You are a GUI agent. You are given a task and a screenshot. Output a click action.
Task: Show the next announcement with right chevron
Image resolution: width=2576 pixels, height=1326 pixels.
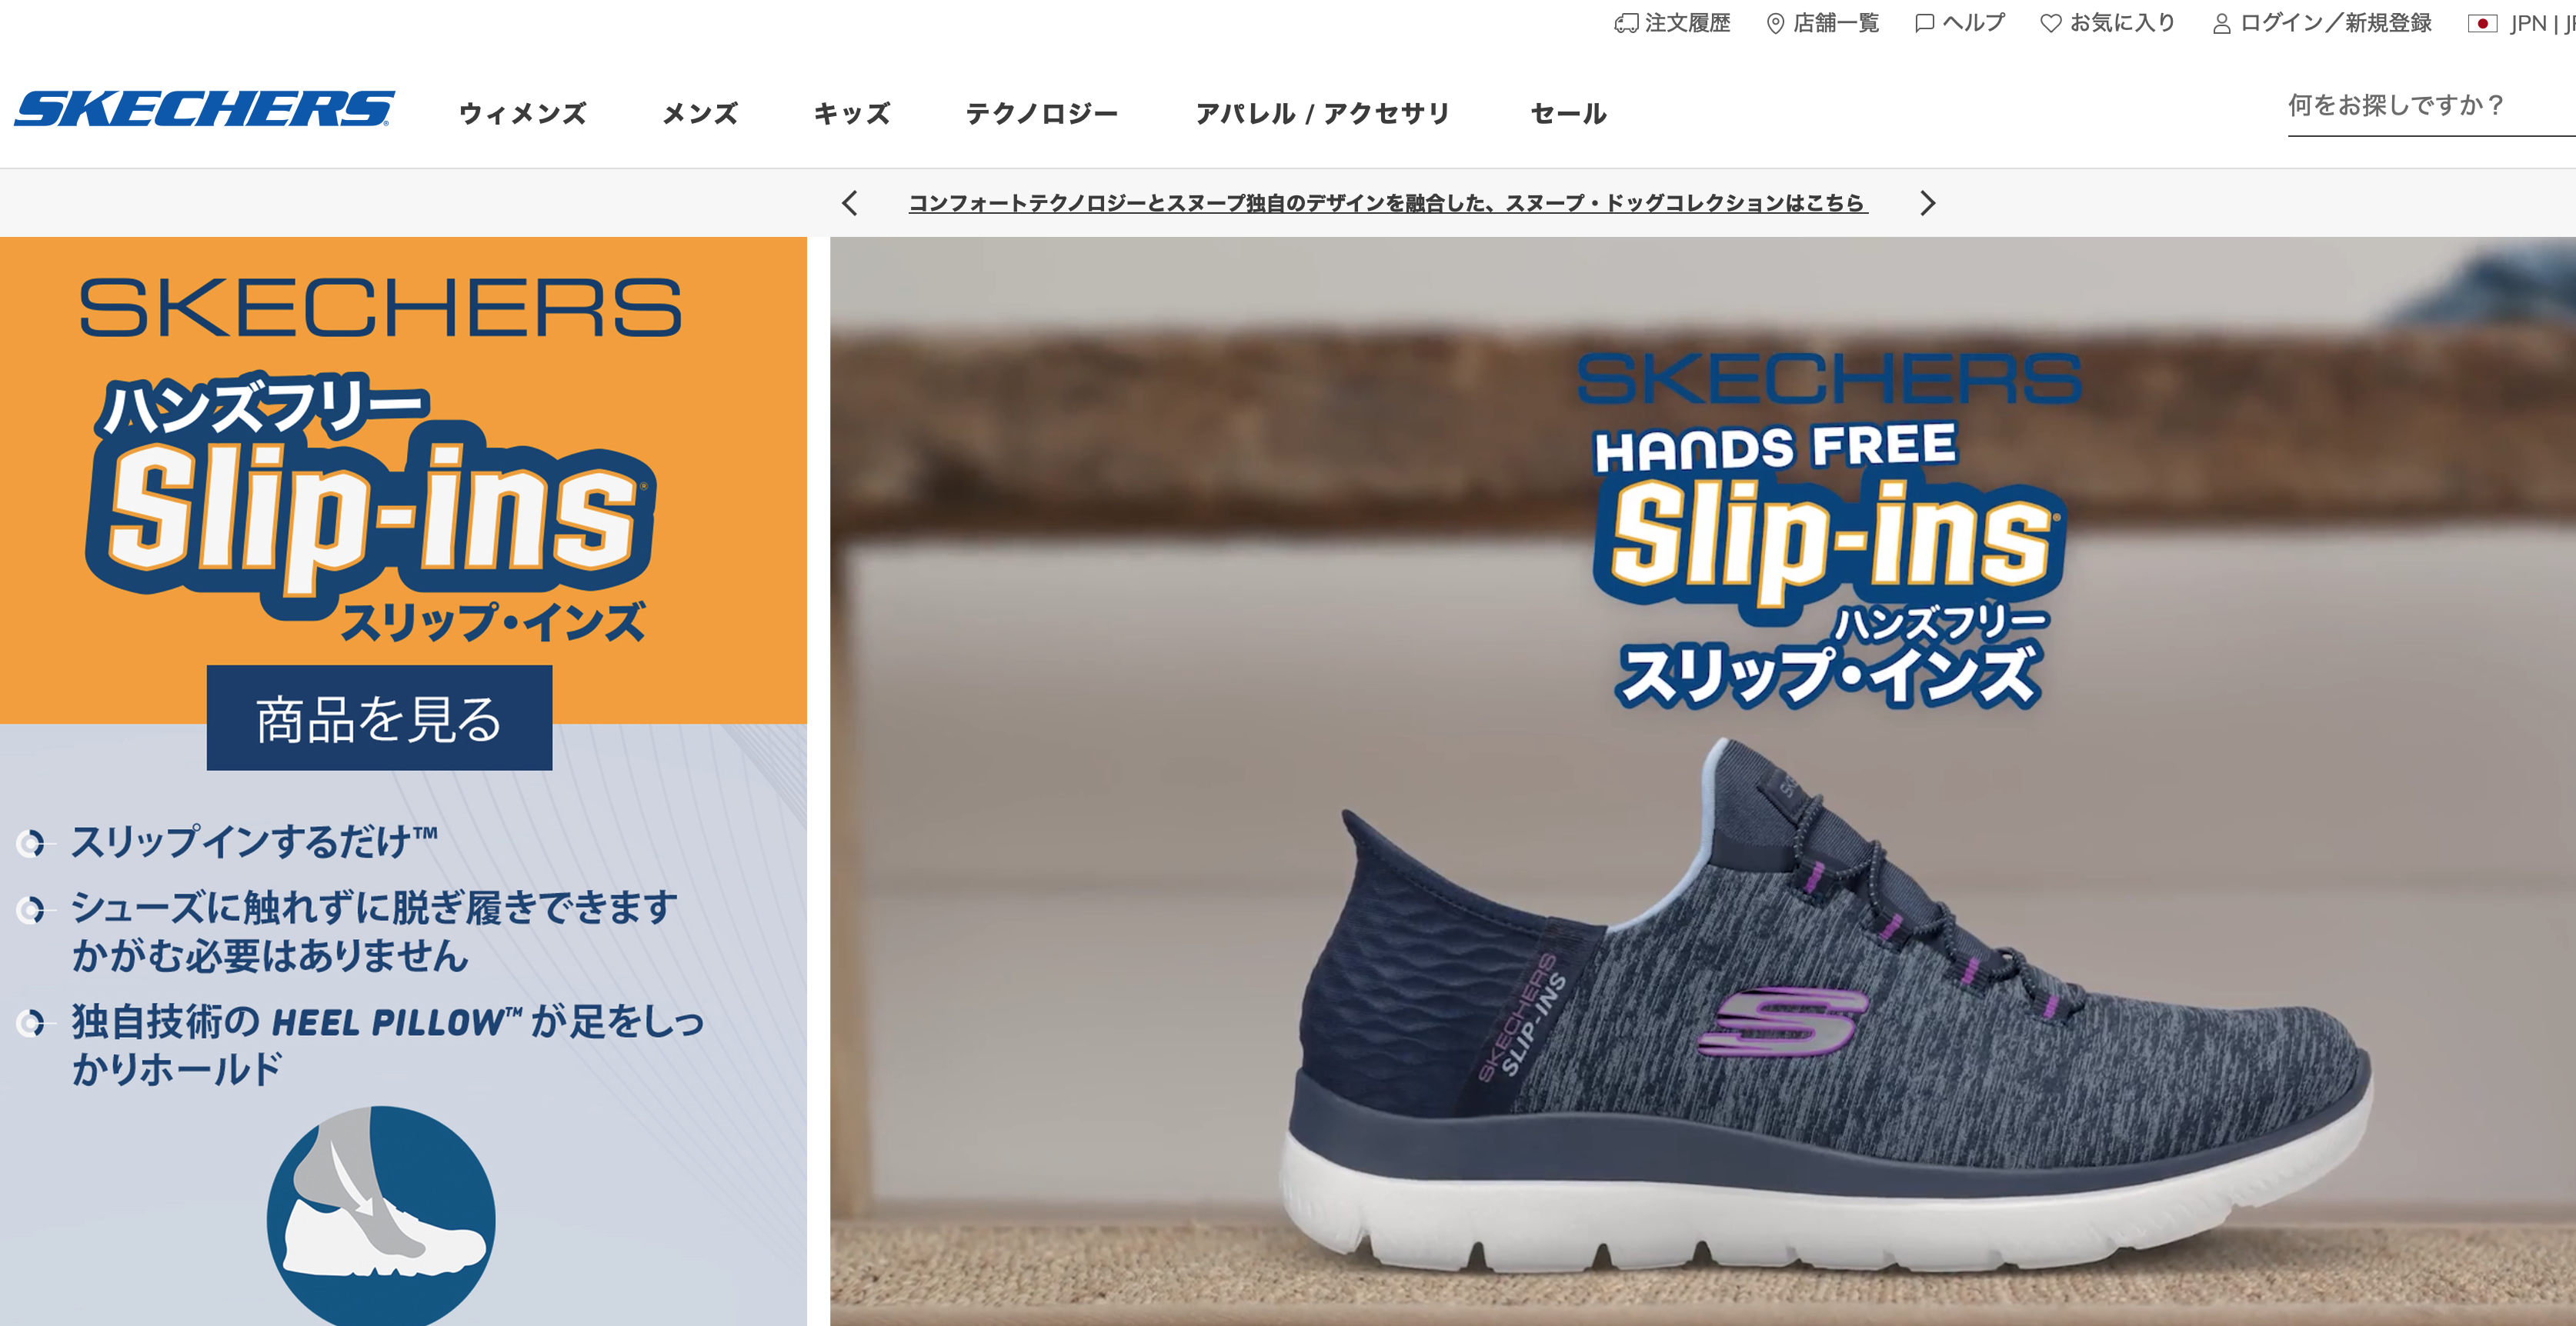click(1928, 203)
